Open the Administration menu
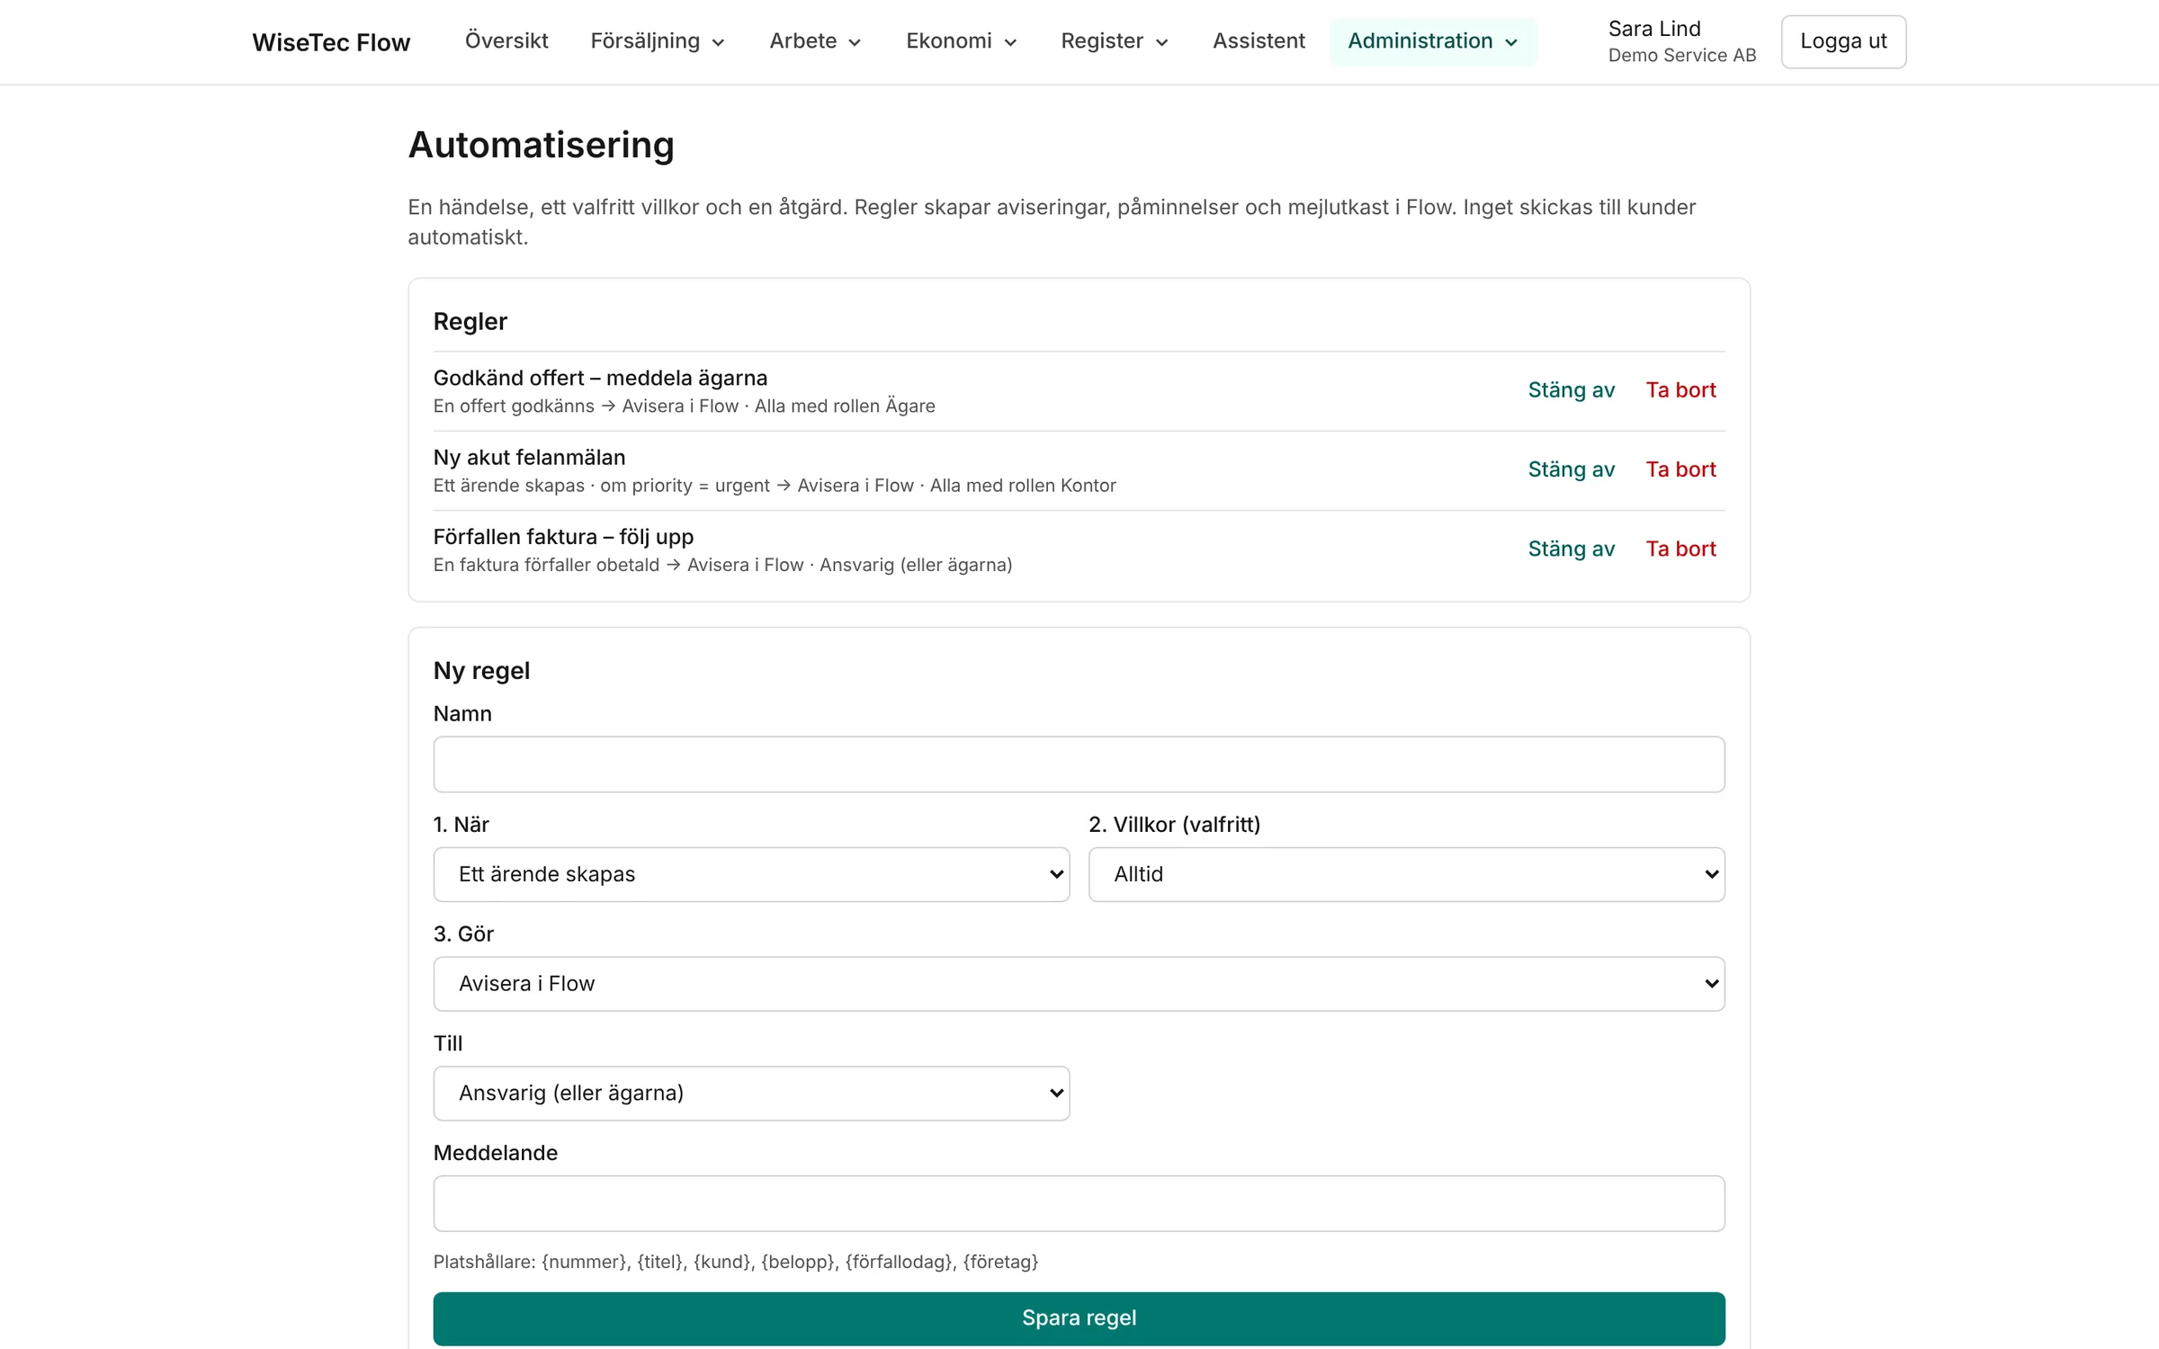This screenshot has width=2159, height=1349. [x=1433, y=41]
